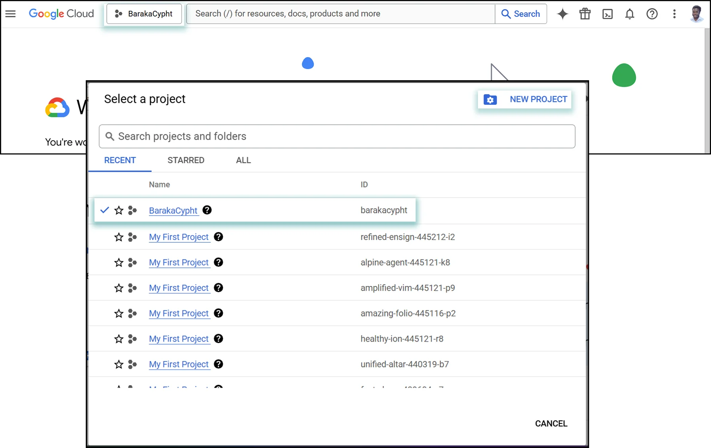Click project type icon in amplified-vim row

(132, 288)
